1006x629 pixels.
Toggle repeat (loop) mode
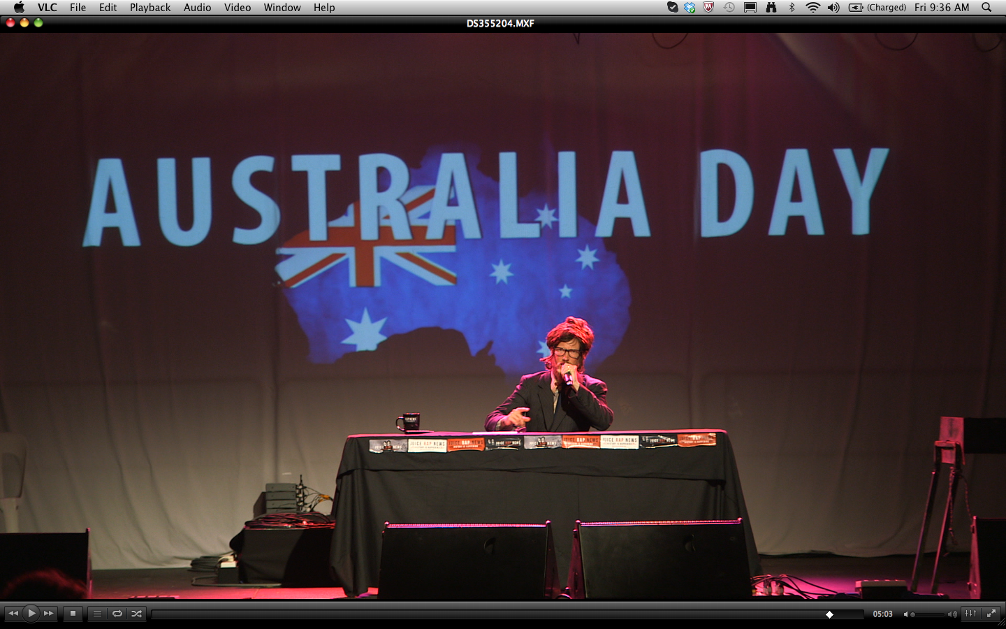117,614
